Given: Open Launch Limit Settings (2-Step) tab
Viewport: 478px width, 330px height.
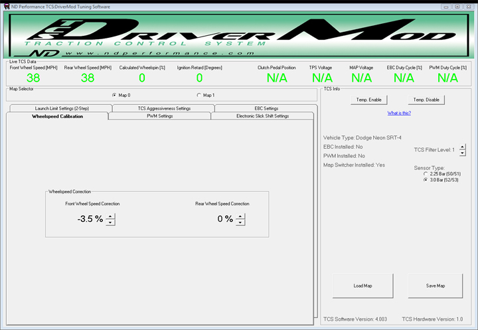Looking at the screenshot, I should (61, 108).
